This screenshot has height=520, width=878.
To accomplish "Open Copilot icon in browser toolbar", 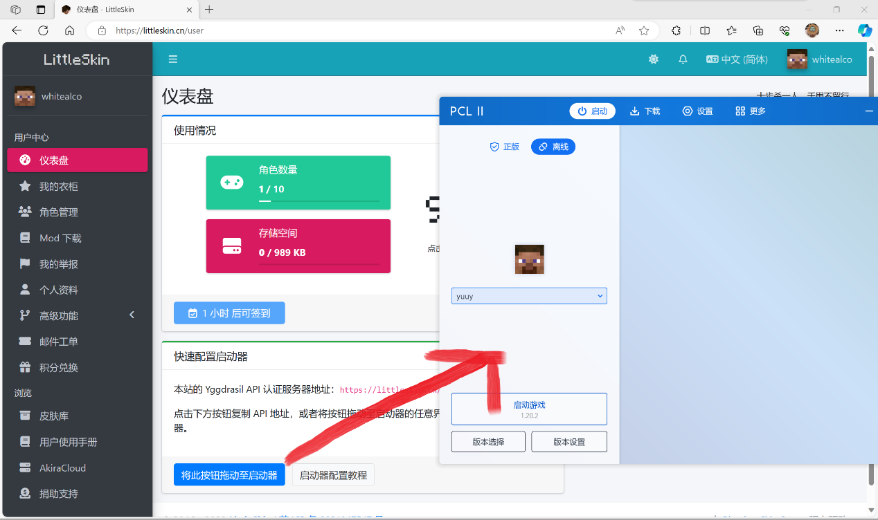I will [x=864, y=30].
